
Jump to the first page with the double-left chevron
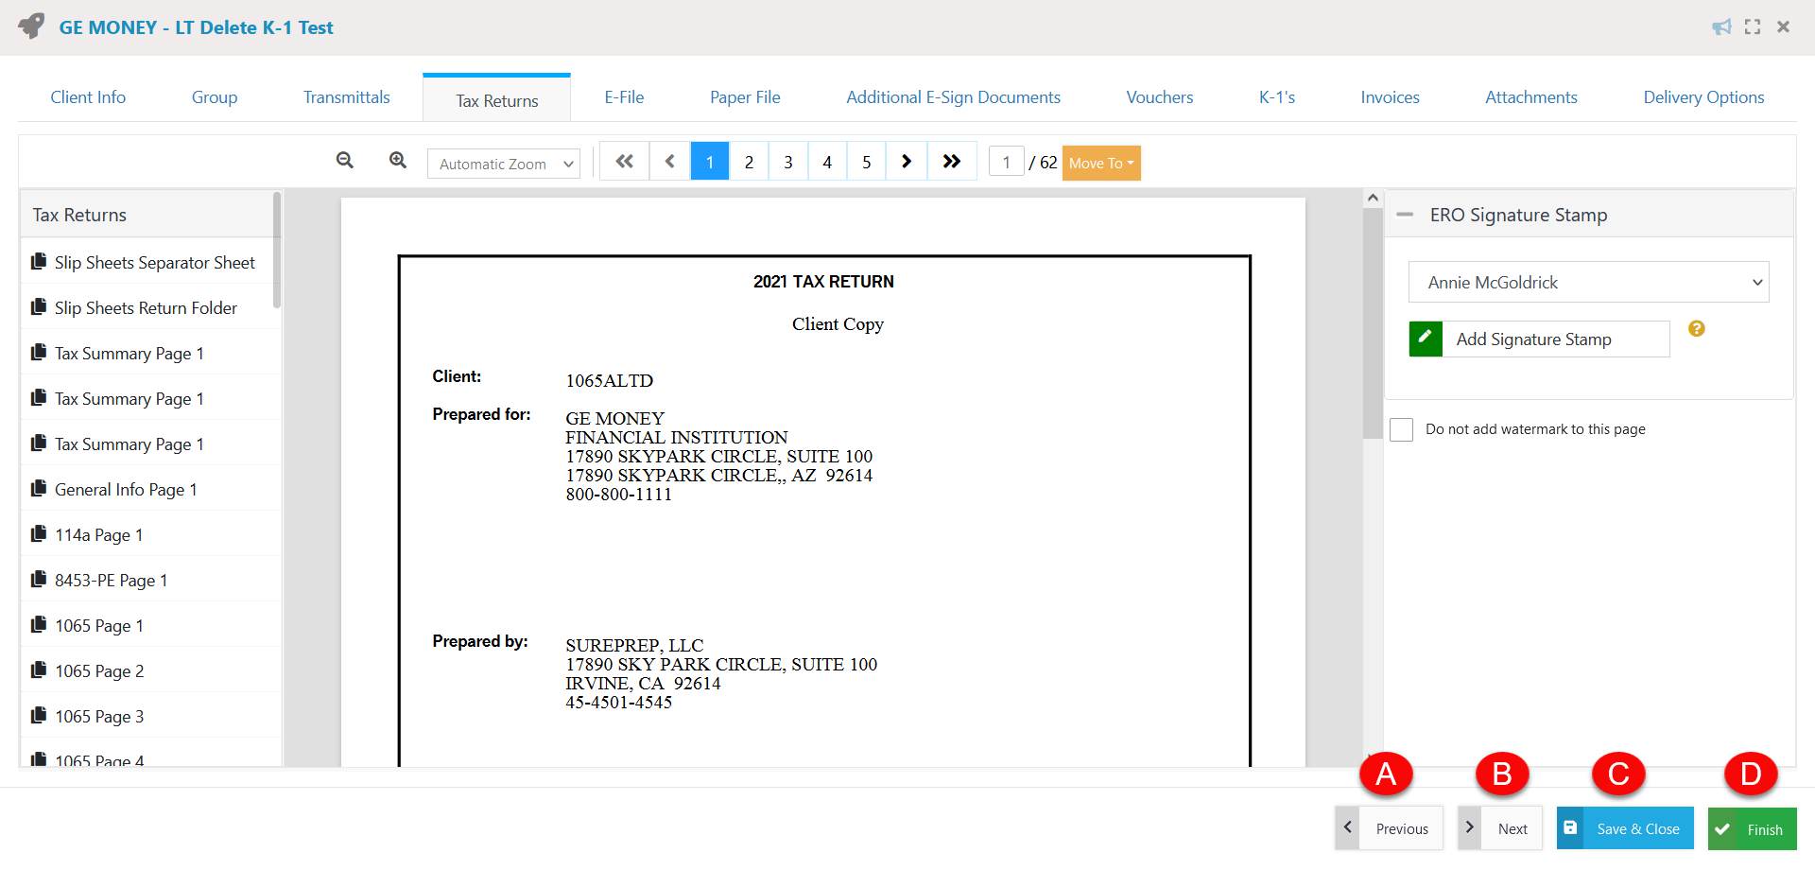(x=624, y=161)
